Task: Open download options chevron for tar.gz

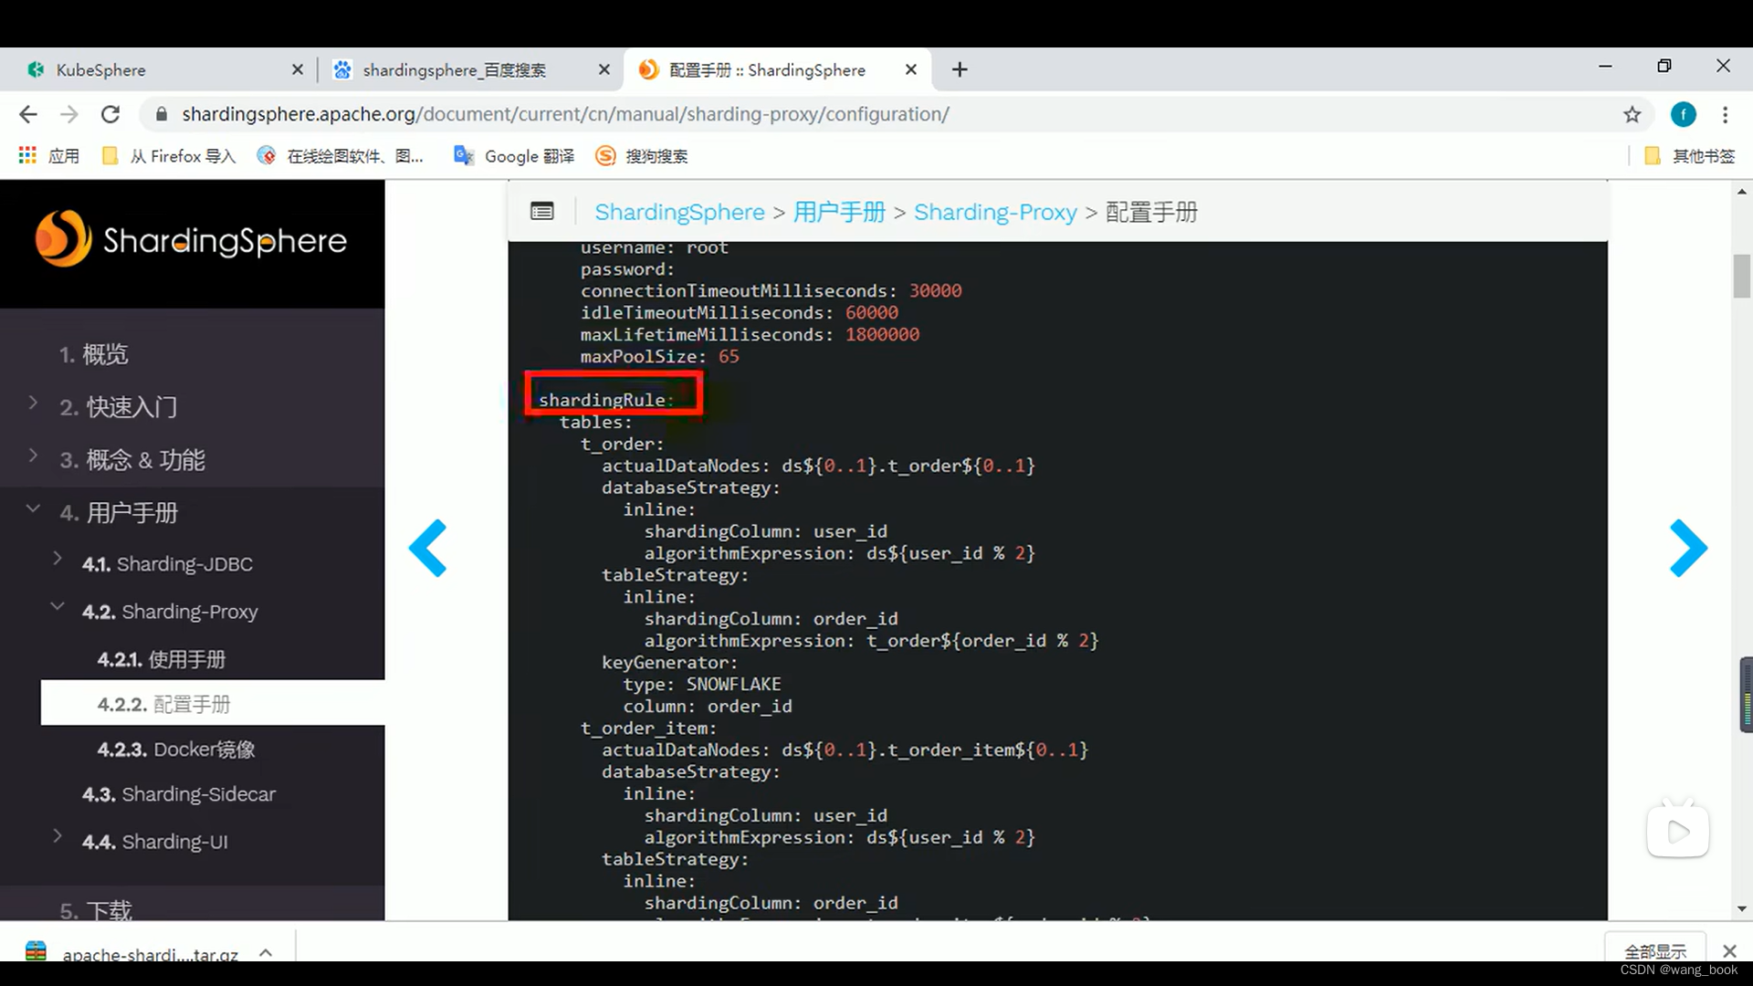Action: [266, 952]
